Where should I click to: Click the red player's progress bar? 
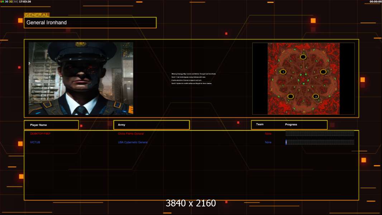click(320, 133)
